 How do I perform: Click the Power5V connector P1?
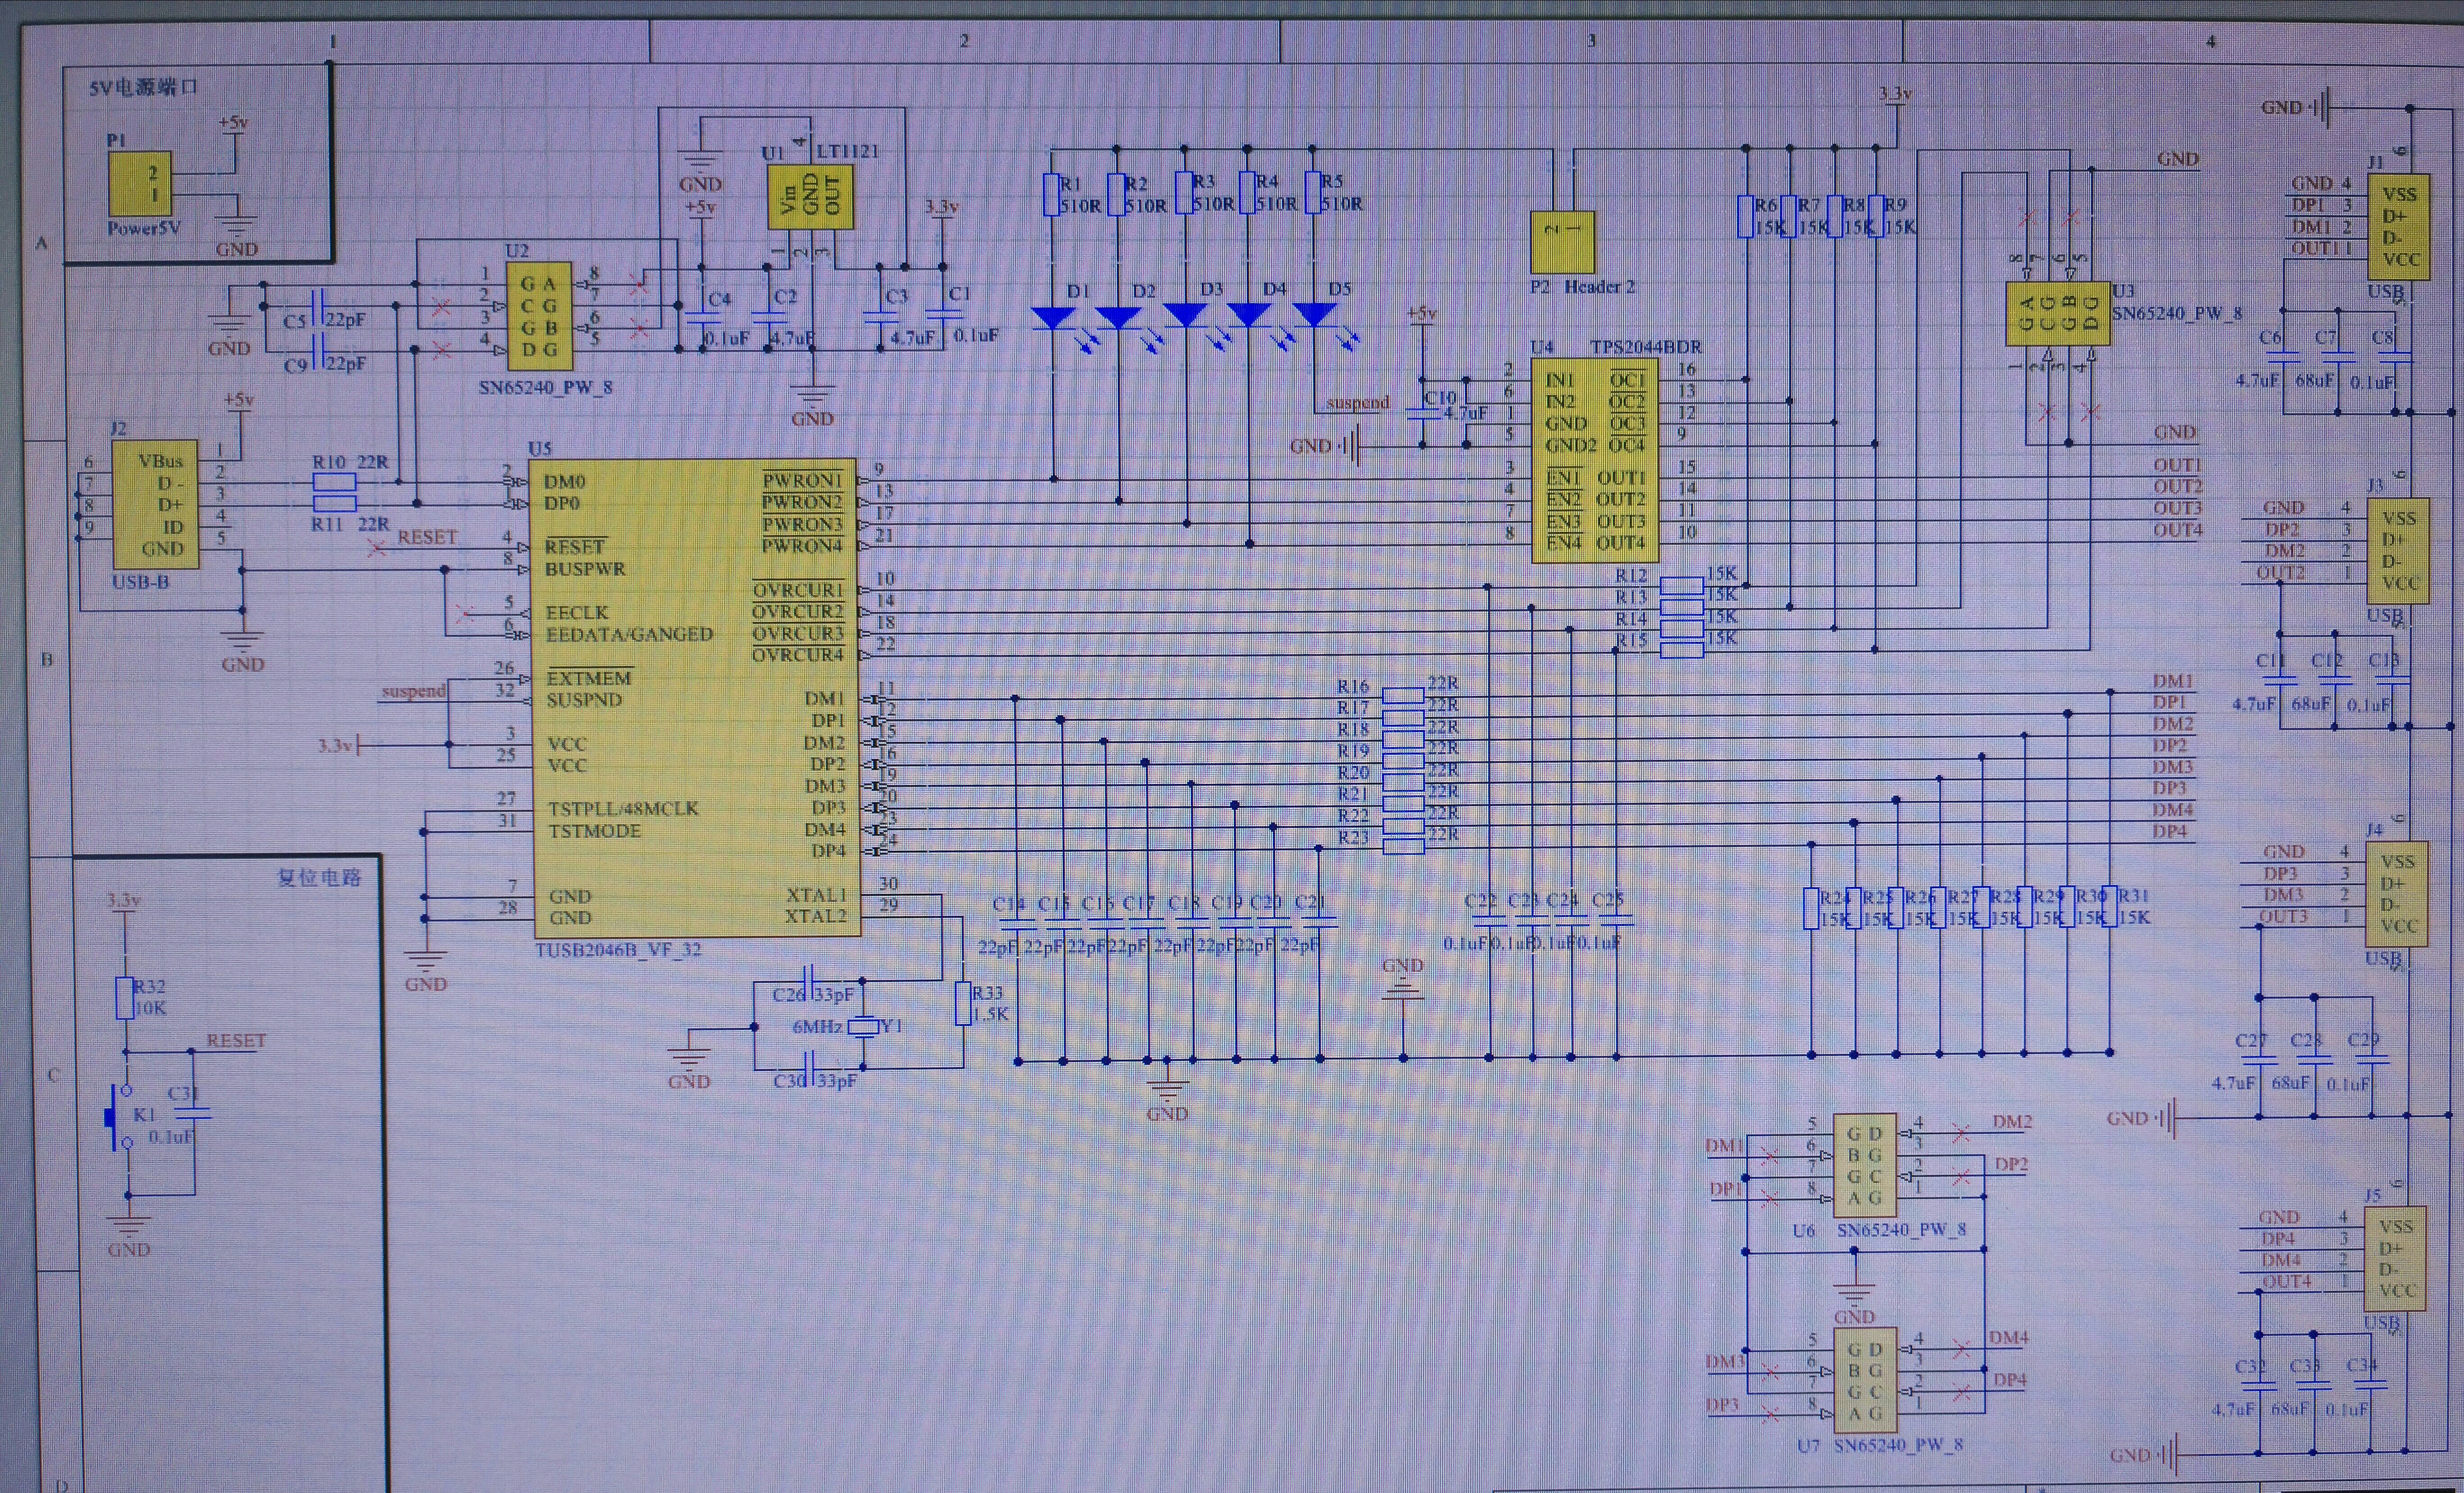[139, 184]
